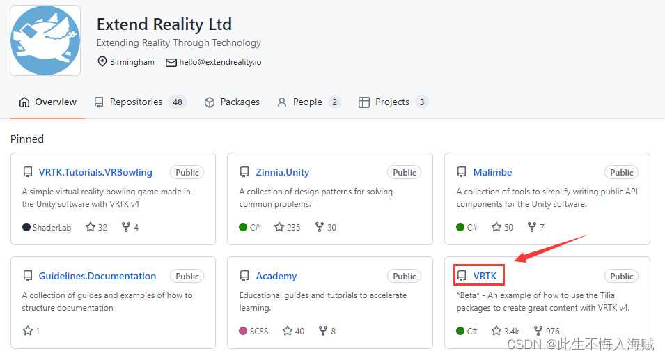View forks of VRTK.Tutorials.VRBowling (4)
The height and width of the screenshot is (358, 665).
click(x=130, y=227)
